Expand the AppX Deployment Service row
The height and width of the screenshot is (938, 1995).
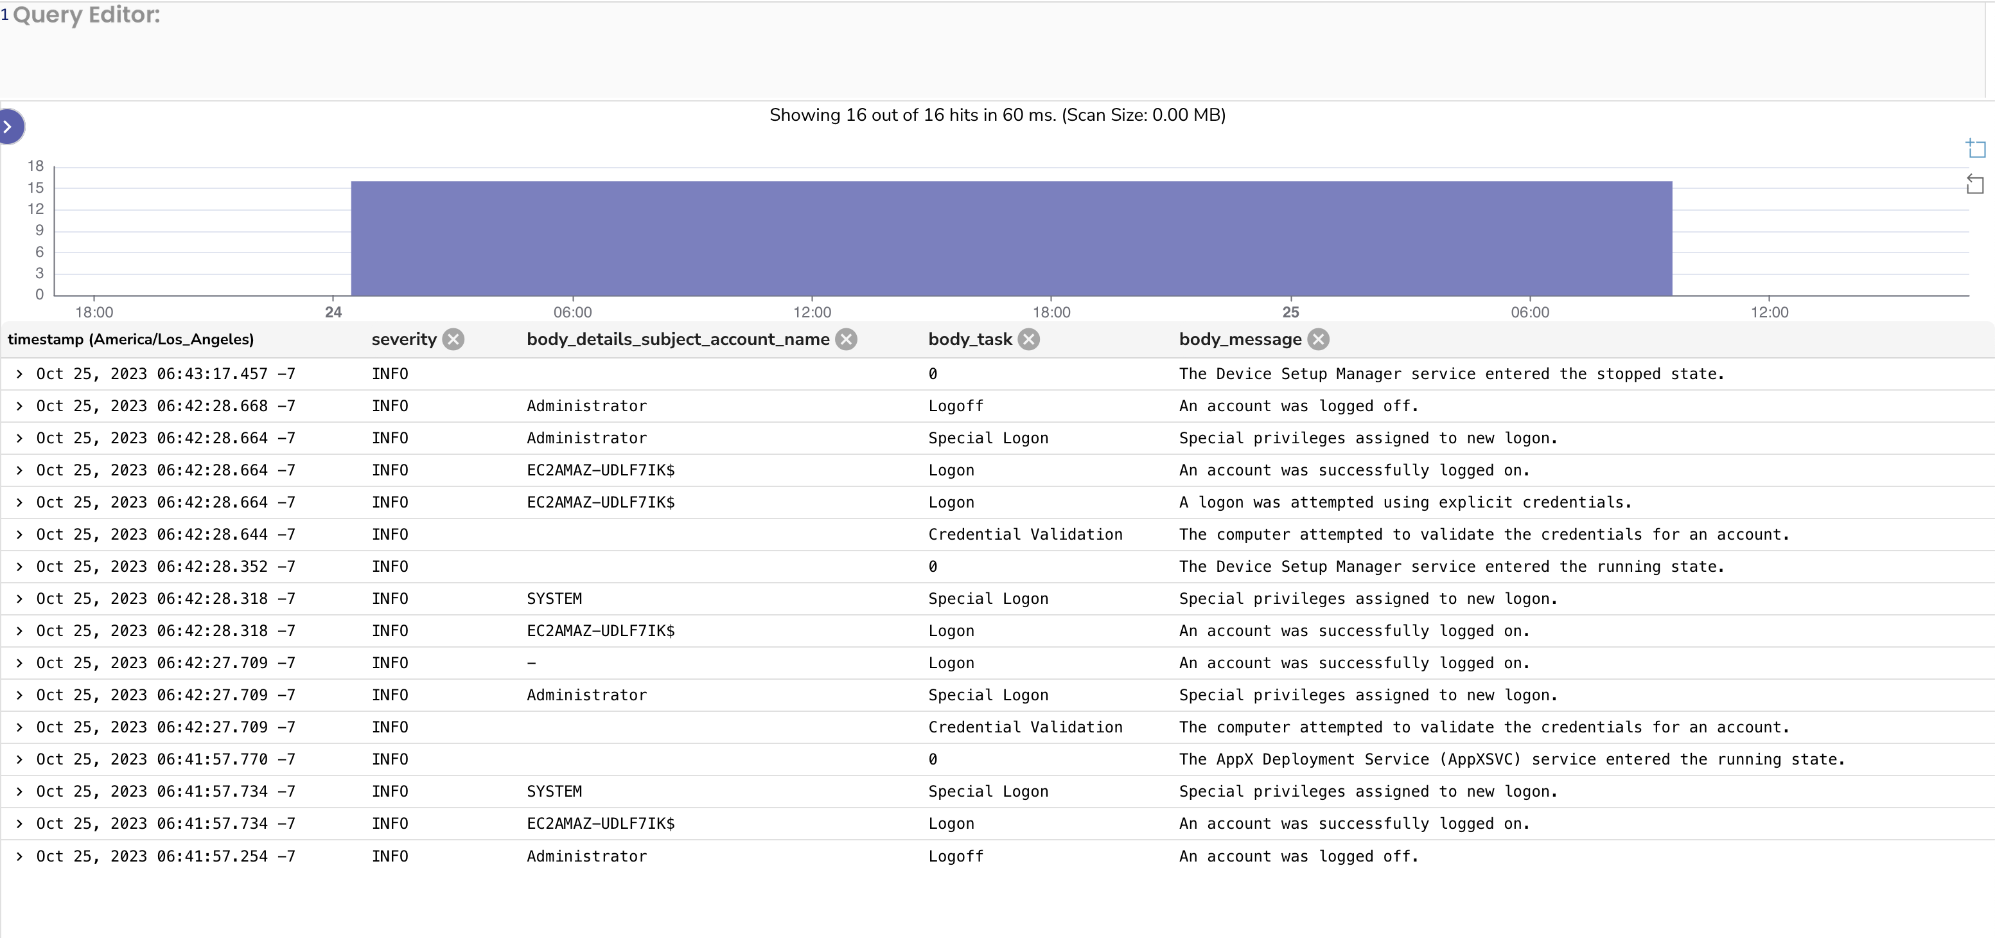(19, 759)
